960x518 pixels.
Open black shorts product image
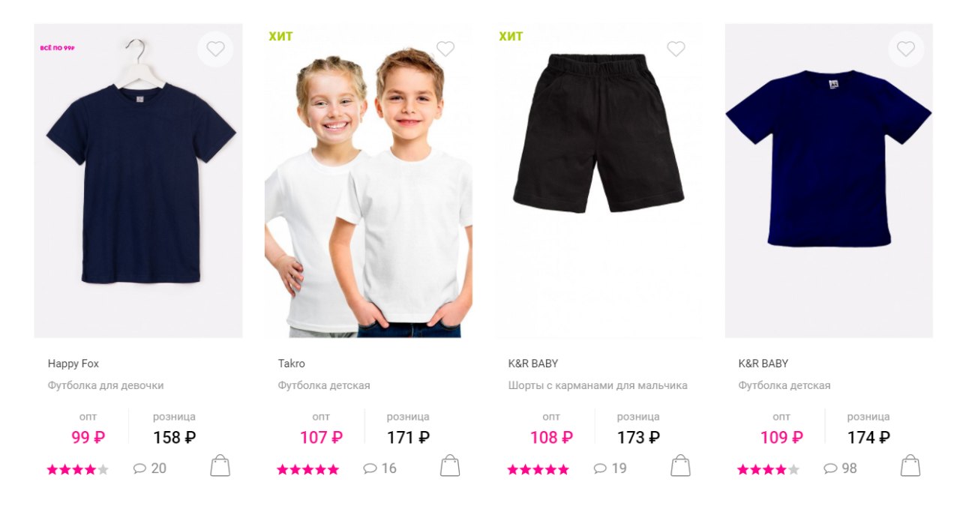coord(598,181)
